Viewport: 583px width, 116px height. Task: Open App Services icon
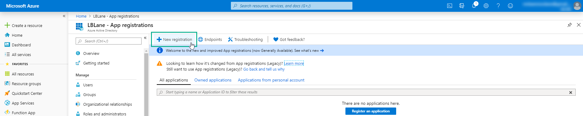pos(7,103)
